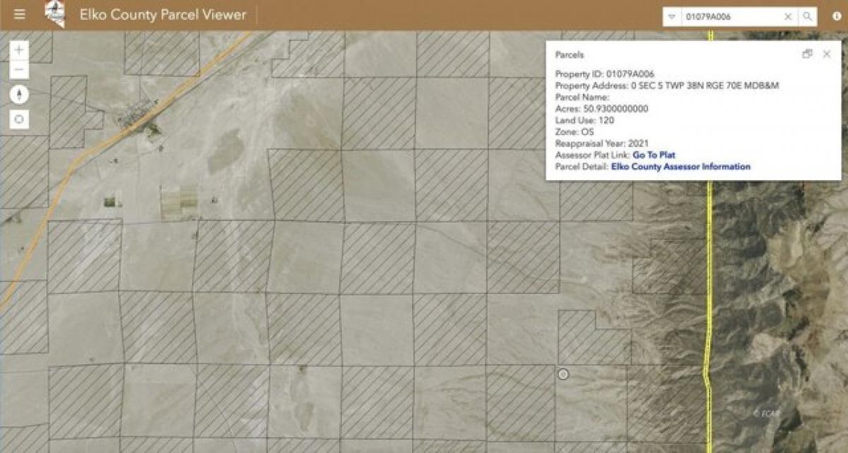Clear the search text with X

788,17
